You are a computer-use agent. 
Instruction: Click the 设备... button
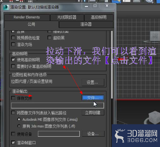(x=93, y=134)
